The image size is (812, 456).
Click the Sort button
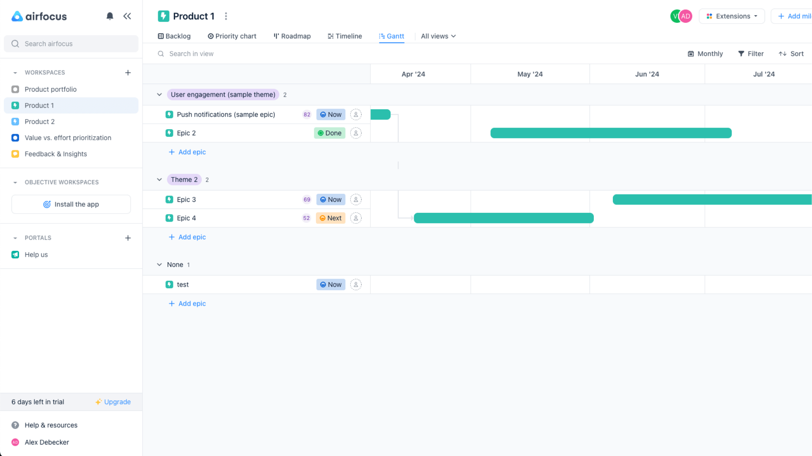point(791,54)
